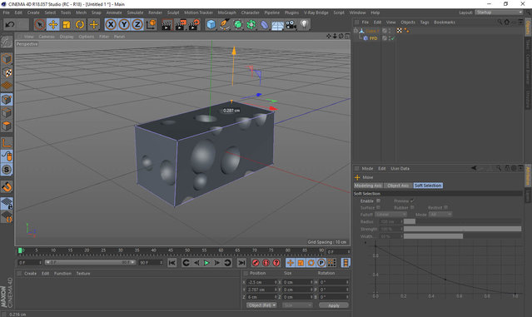The width and height of the screenshot is (532, 317).
Task: Open the Light object icon
Action: point(305,24)
